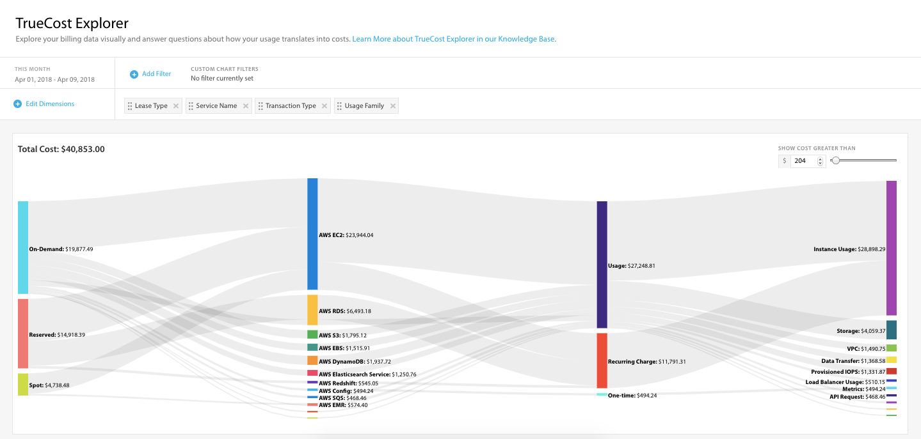Click the drag handle on the Lease Type chip
921x439 pixels.
130,105
